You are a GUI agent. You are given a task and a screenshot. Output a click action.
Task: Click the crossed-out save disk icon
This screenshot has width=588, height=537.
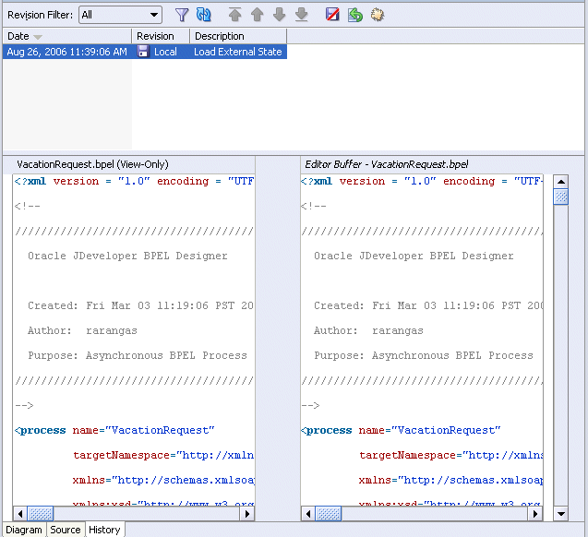[332, 15]
